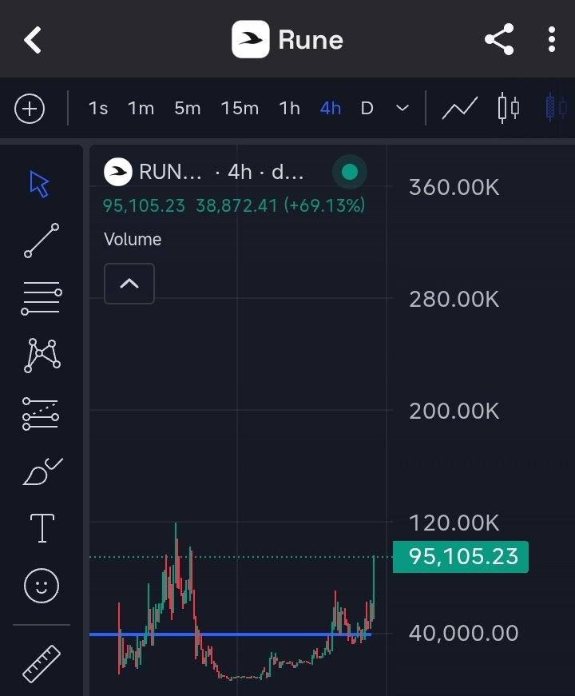The height and width of the screenshot is (696, 575).
Task: Click the 280.00K price axis label
Action: pyautogui.click(x=454, y=299)
